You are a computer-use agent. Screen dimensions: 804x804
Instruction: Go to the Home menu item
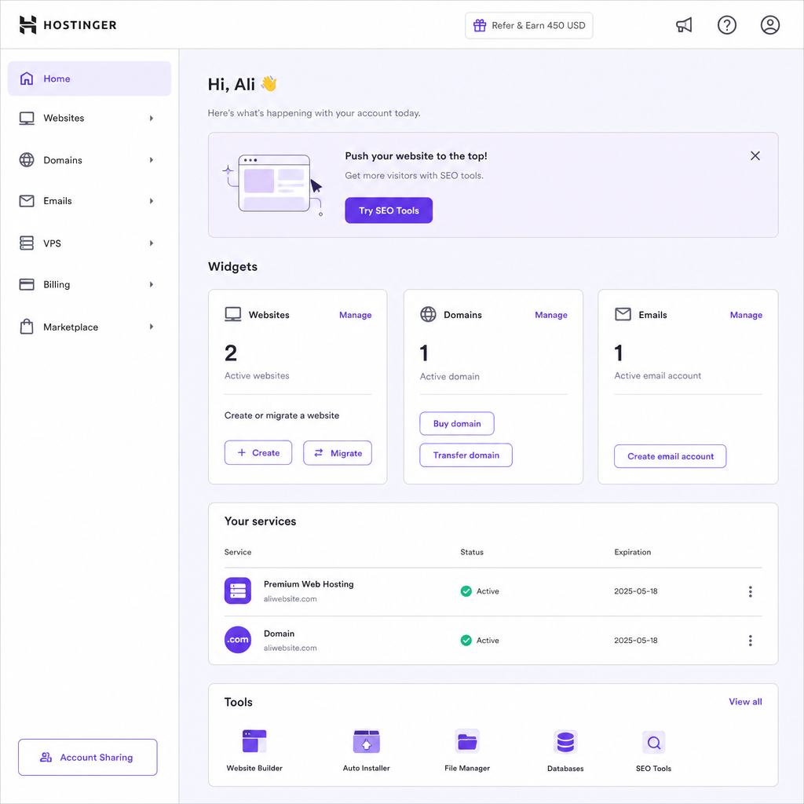(90, 79)
